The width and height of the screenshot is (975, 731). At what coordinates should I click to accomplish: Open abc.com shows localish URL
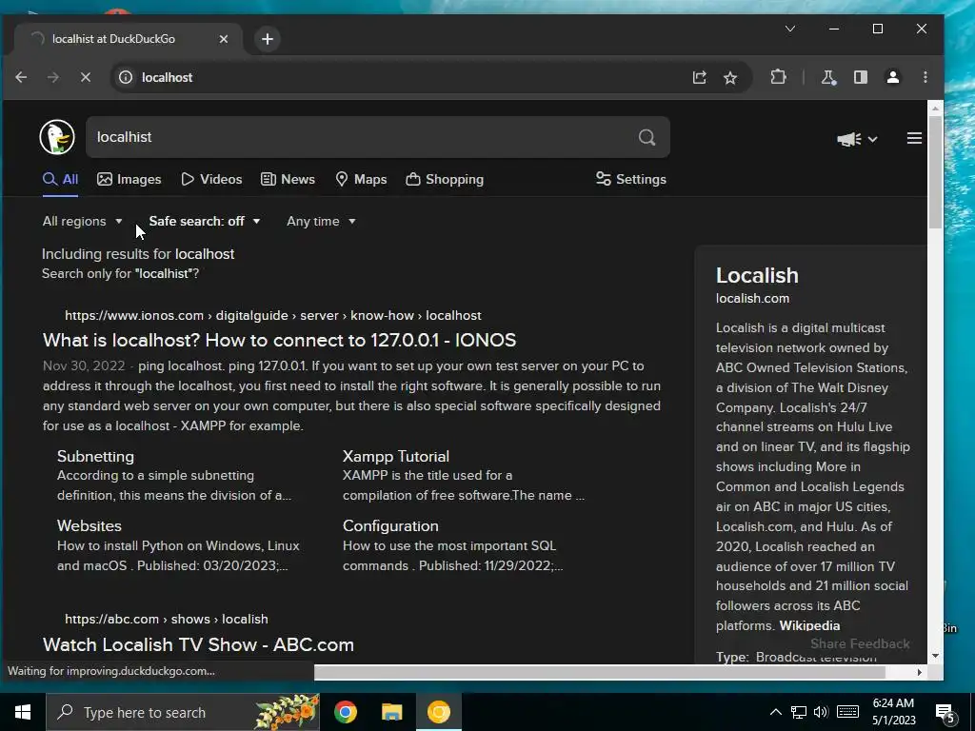167,619
